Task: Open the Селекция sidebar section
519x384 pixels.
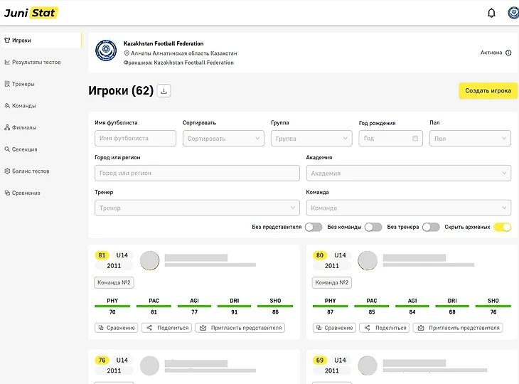Action: pos(25,149)
